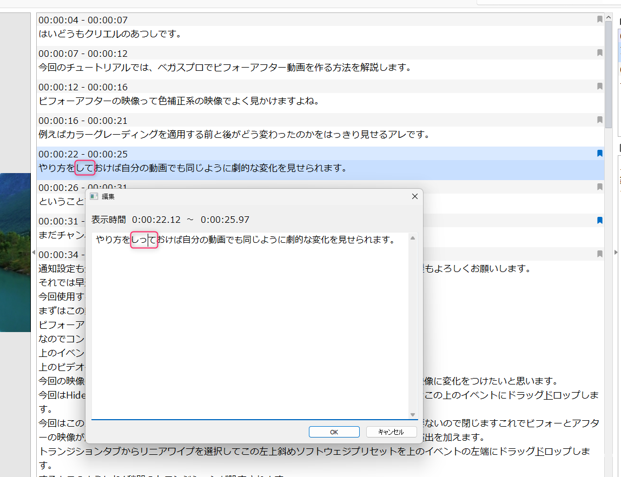Bookmark the 00:00:16 - 00:00:21 subtitle line

point(599,120)
